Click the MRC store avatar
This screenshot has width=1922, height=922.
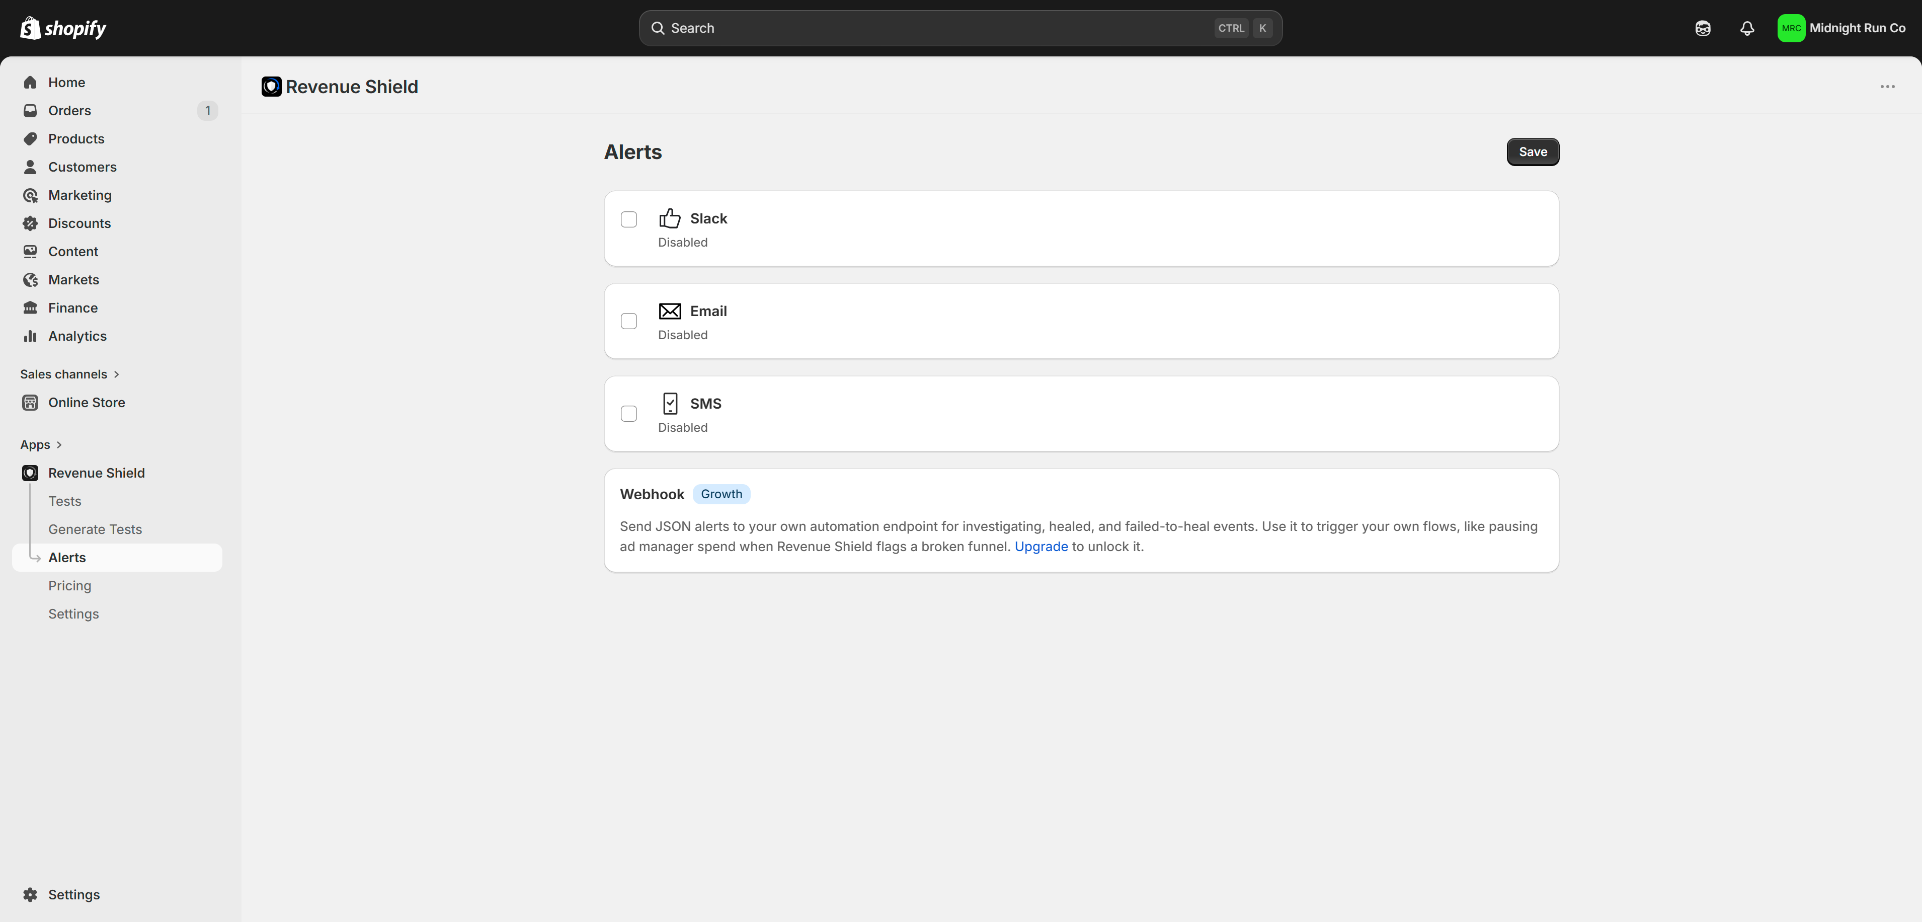click(1791, 28)
